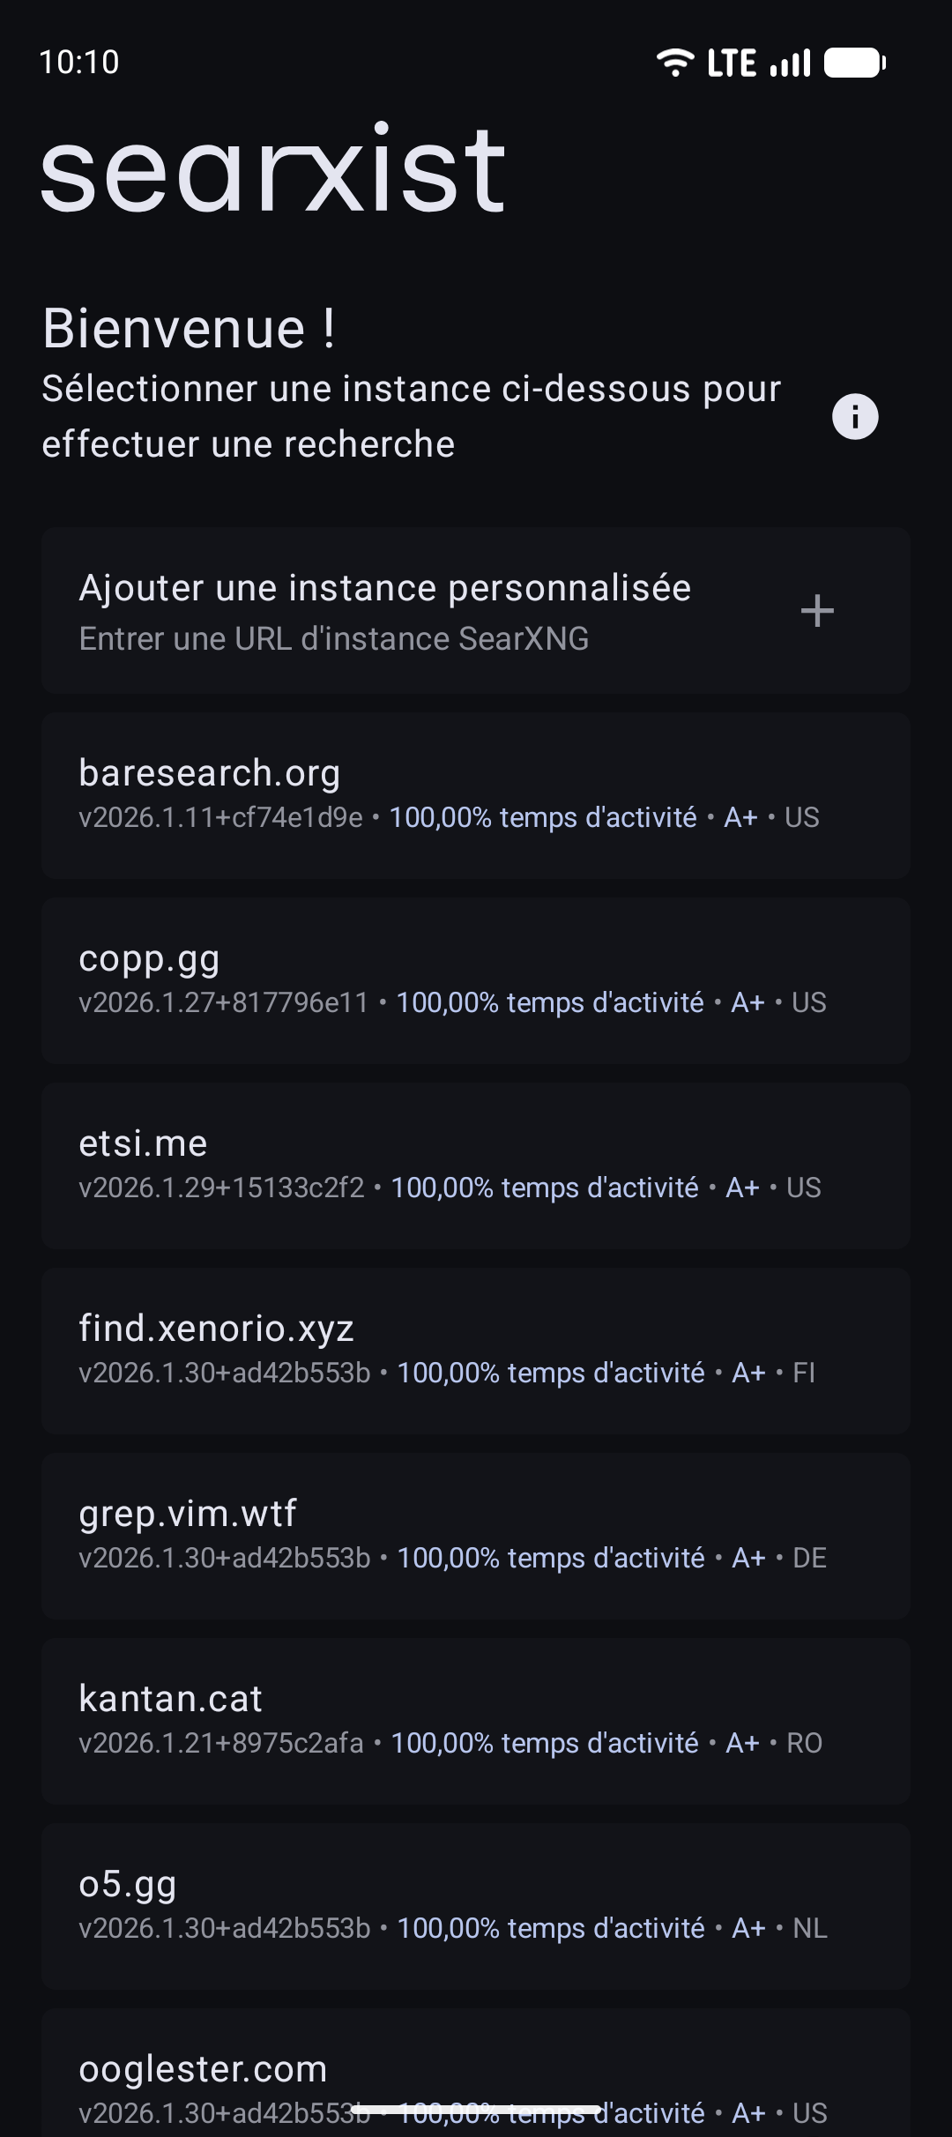This screenshot has width=952, height=2137.
Task: Tap the info icon beside welcome text
Action: 855,416
